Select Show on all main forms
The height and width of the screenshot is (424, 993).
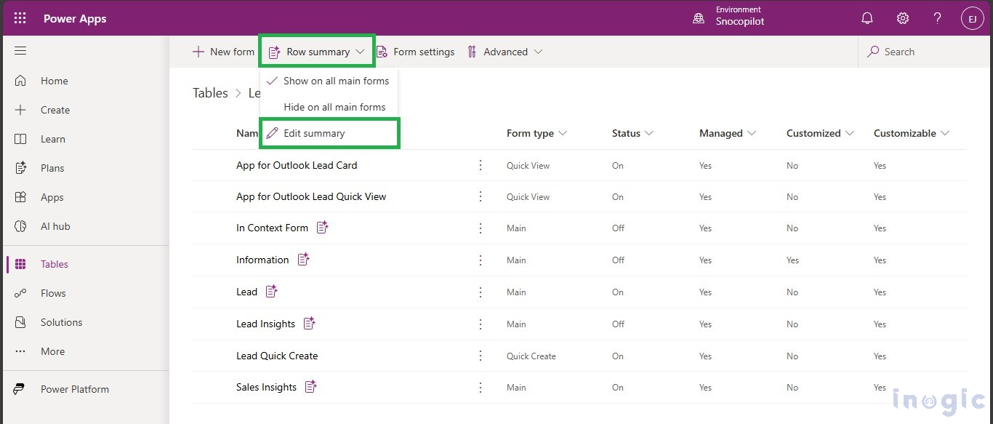coord(329,81)
